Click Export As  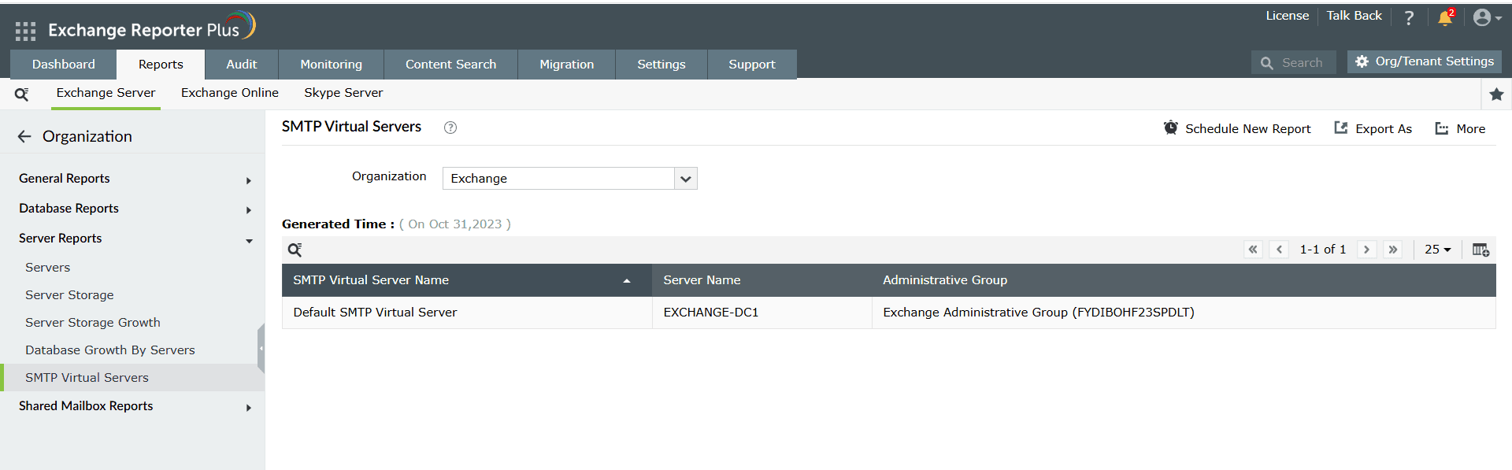(x=1373, y=128)
